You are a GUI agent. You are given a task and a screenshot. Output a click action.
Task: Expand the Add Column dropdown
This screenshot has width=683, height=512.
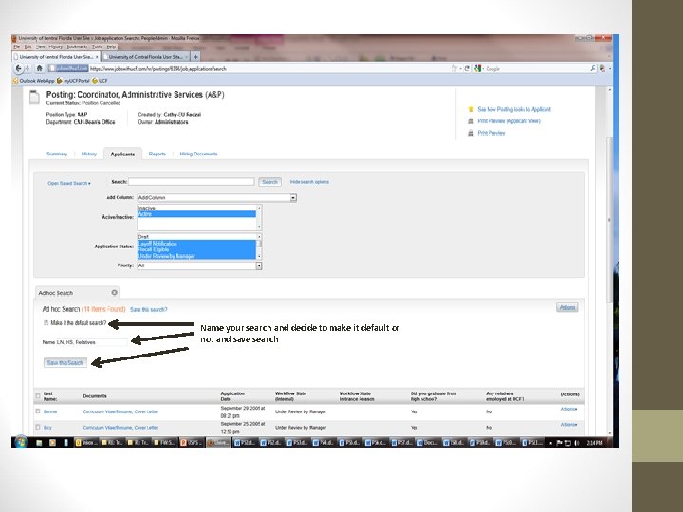pos(217,197)
